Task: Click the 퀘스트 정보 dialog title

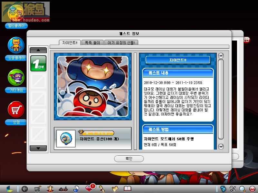Action: (129, 34)
